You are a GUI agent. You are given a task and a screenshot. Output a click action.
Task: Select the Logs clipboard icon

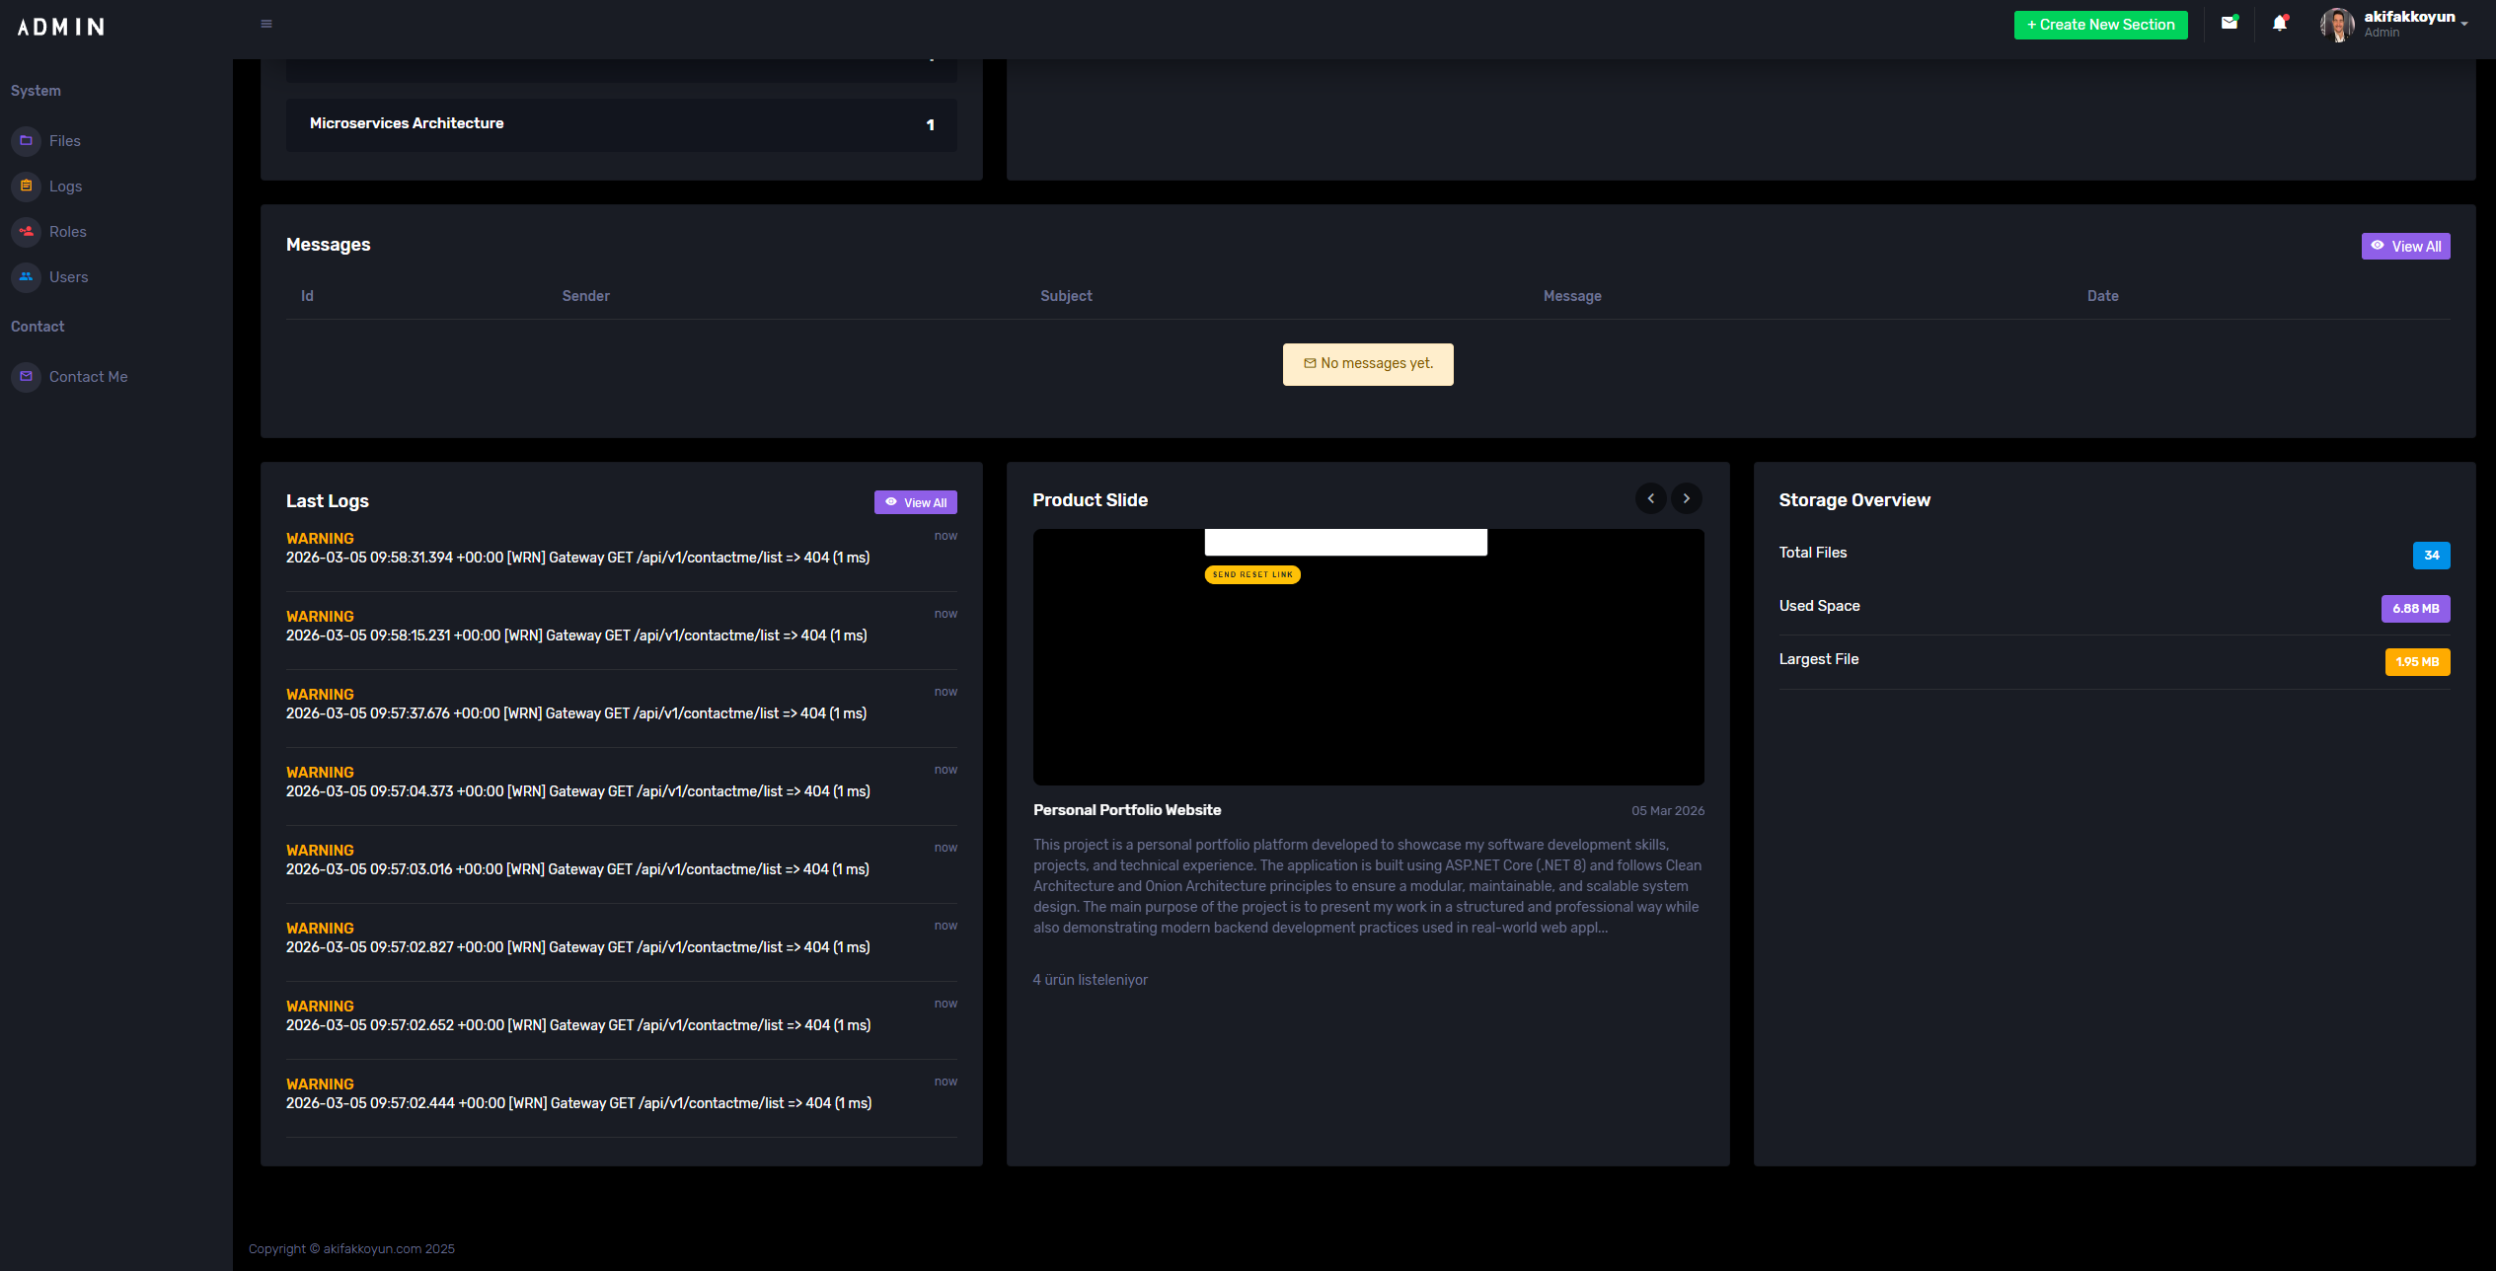(26, 186)
